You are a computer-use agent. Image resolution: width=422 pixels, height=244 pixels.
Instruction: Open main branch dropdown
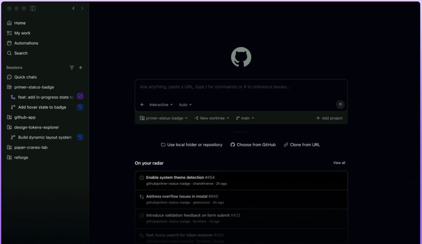click(x=245, y=118)
